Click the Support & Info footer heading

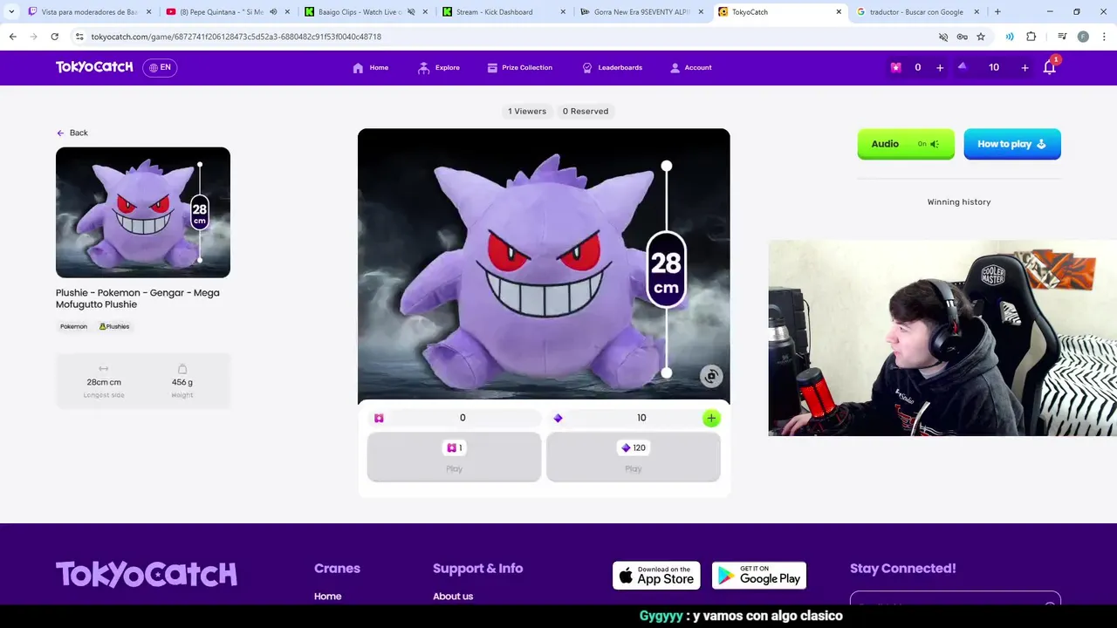(x=477, y=568)
